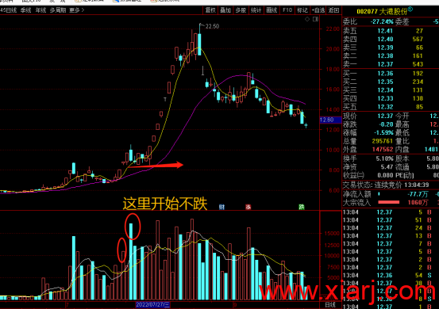
Task: Toggle the 标记 mark button
Action: point(302,10)
